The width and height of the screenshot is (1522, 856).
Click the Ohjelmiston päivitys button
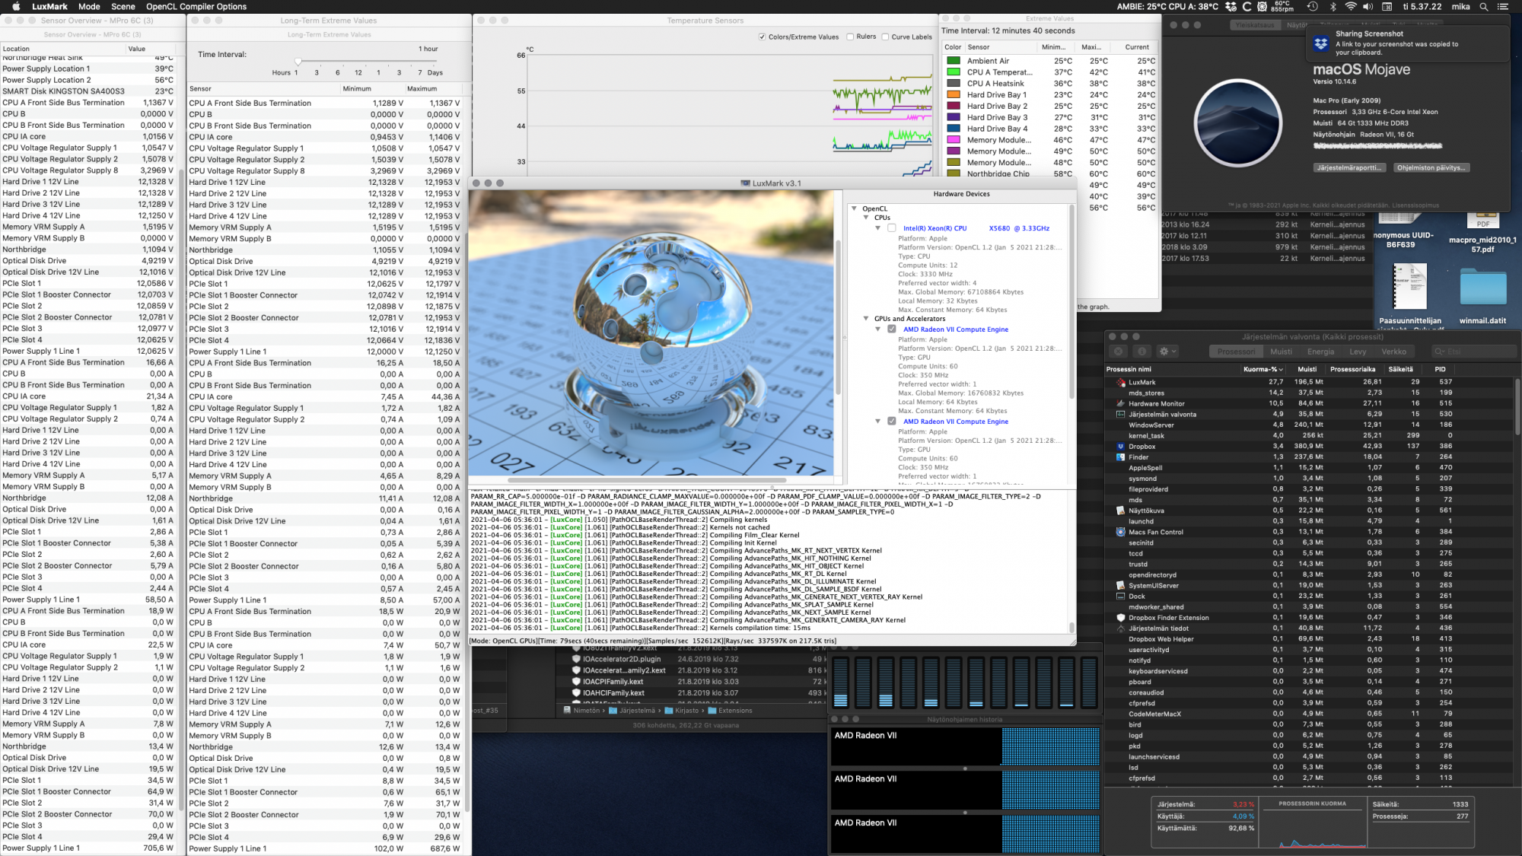(1431, 168)
